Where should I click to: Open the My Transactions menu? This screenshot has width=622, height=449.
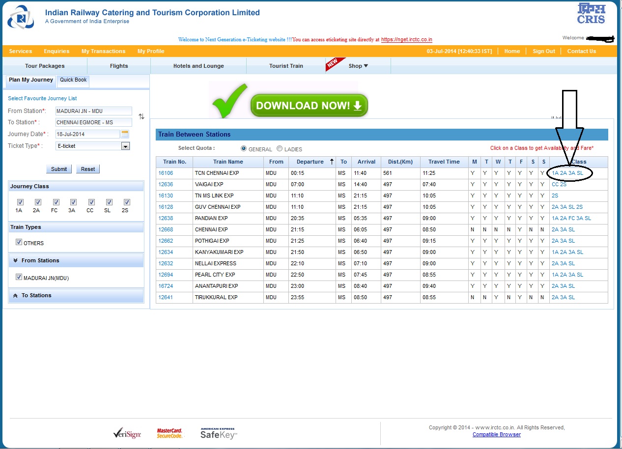(104, 51)
